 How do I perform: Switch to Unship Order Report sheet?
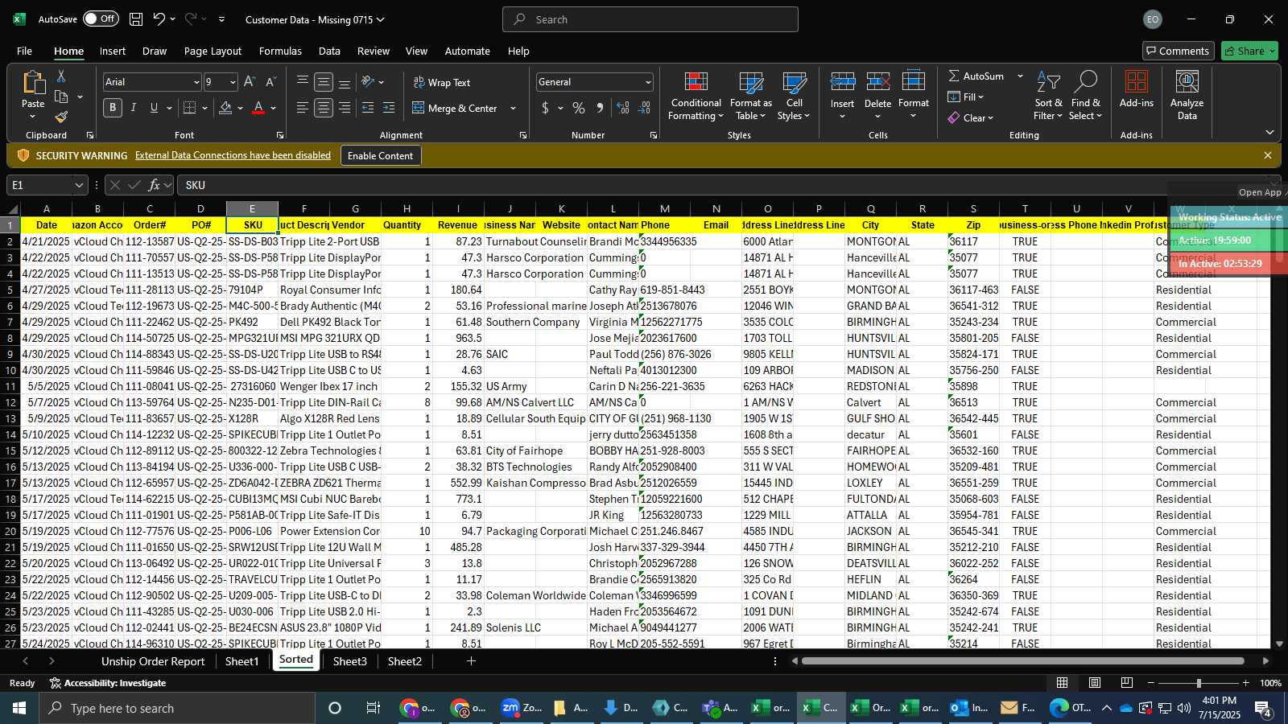point(153,661)
